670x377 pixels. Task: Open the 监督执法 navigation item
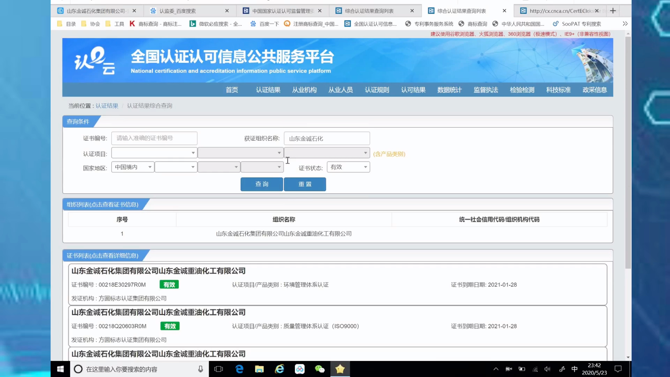pos(486,90)
